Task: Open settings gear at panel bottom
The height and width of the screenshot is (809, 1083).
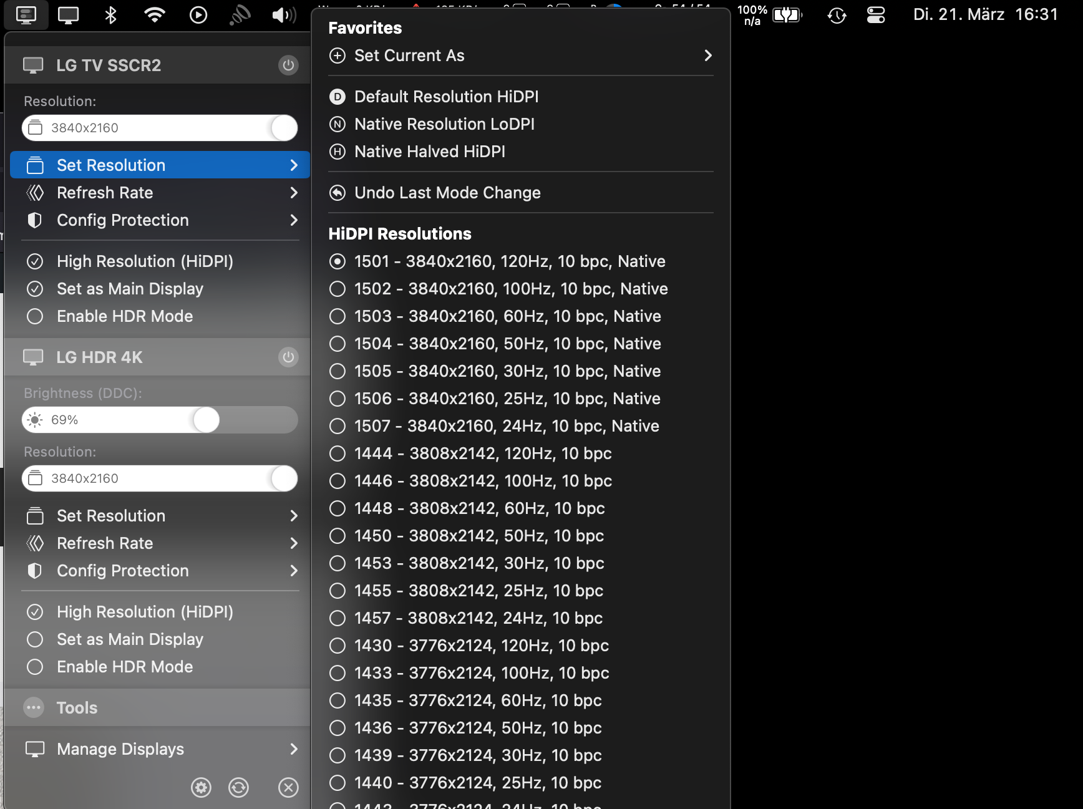Action: (201, 787)
